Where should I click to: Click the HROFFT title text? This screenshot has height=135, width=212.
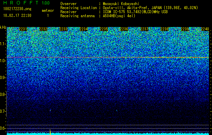[x=21, y=3]
